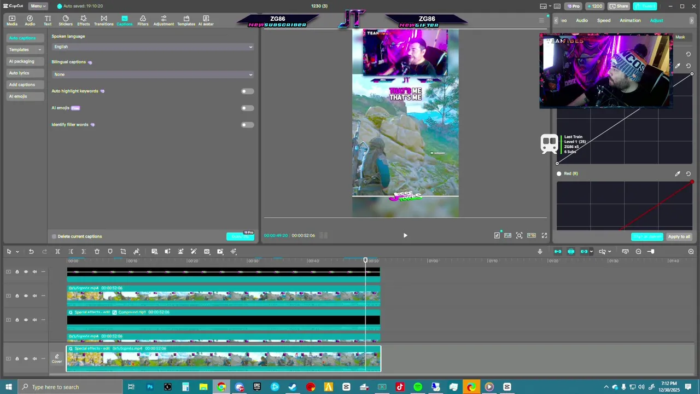
Task: Click the 1200 credits button
Action: [594, 6]
